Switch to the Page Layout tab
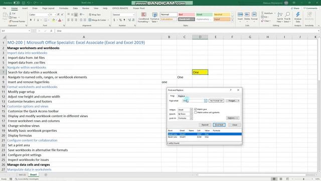The width and height of the screenshot is (321, 181). (48, 8)
